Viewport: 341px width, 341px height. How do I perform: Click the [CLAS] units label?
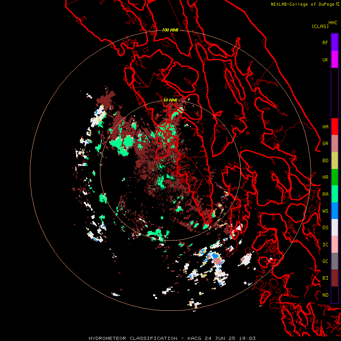click(320, 26)
